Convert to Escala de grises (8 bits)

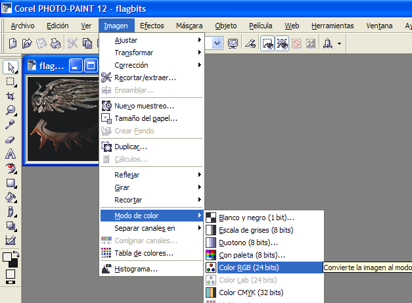263,230
